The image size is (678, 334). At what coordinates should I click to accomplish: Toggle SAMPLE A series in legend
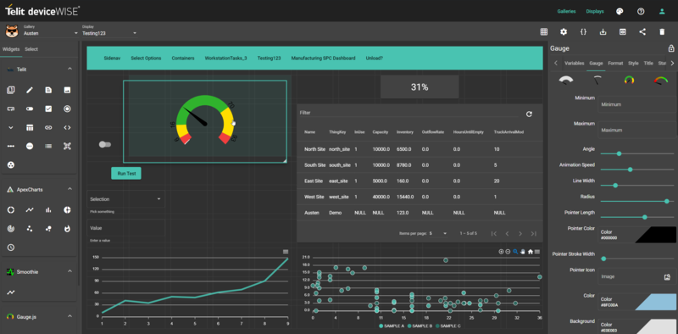(392, 326)
